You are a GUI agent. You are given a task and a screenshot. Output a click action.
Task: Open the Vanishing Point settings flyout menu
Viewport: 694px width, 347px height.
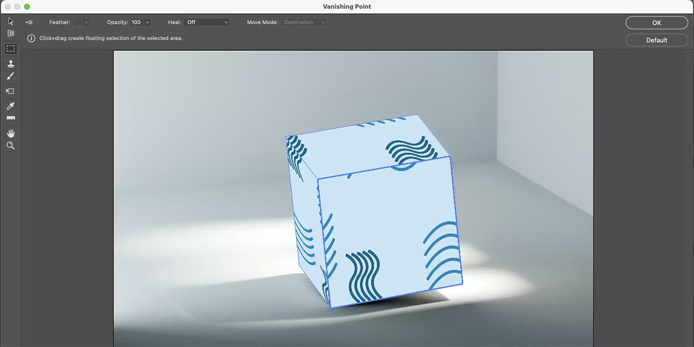29,23
